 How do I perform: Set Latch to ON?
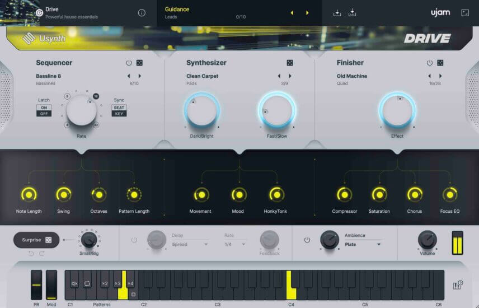[44, 108]
